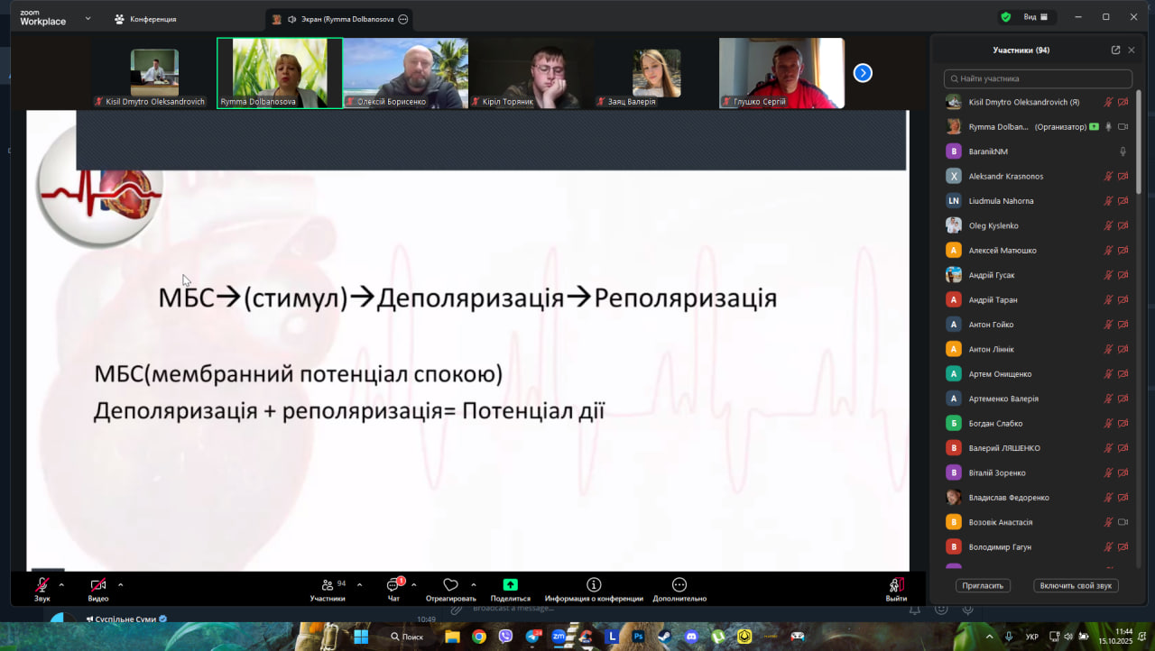The height and width of the screenshot is (651, 1155).
Task: Click the Отреагировать heart icon
Action: point(450,585)
